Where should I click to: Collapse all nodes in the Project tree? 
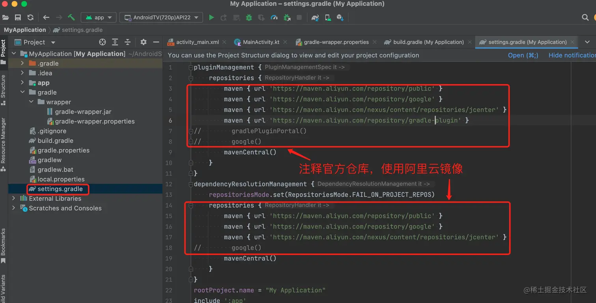click(x=127, y=42)
